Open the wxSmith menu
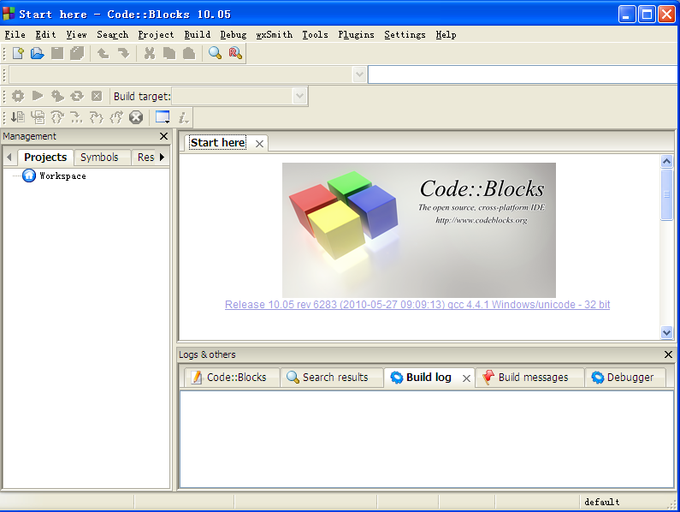Image resolution: width=680 pixels, height=512 pixels. click(x=274, y=35)
